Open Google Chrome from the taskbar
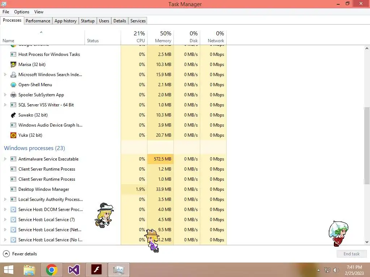Viewport: 370px width, 277px height. [52, 270]
